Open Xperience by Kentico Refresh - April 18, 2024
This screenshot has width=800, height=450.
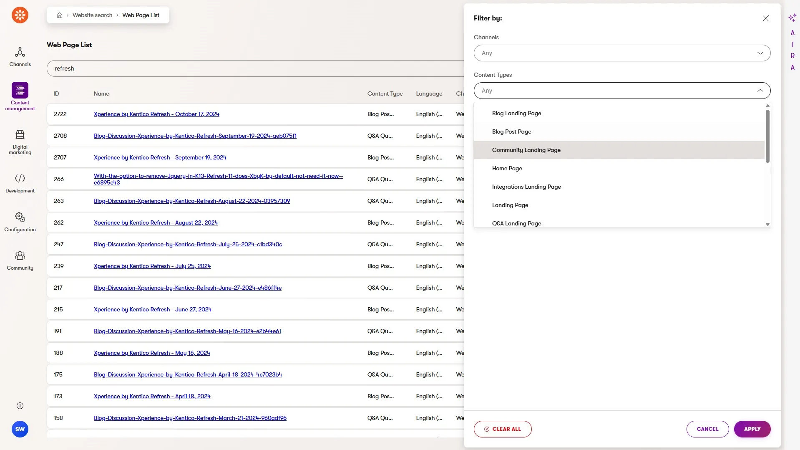(152, 396)
